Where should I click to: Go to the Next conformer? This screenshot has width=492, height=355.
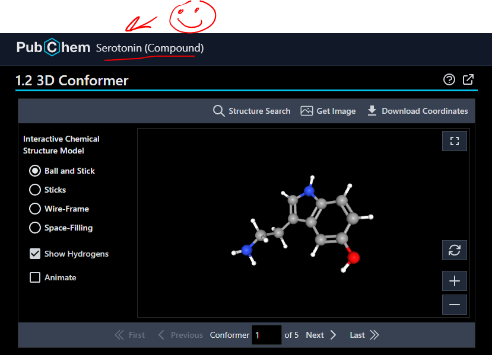[x=321, y=335]
